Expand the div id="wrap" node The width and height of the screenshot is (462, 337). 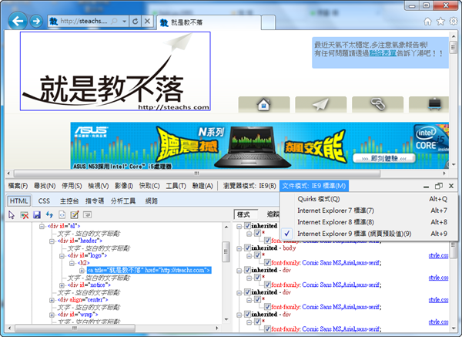coord(52,315)
